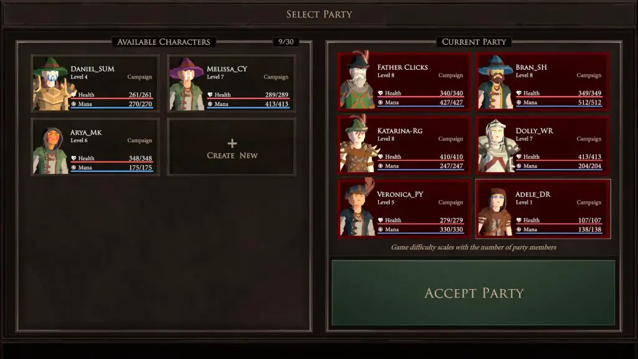Click Veronica_PY's character portrait

tap(358, 208)
